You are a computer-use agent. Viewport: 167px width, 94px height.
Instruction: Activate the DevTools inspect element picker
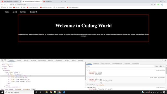click(x=2, y=60)
